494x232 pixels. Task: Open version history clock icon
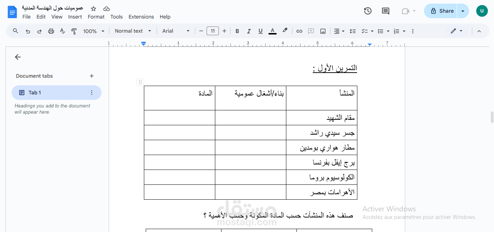[368, 11]
